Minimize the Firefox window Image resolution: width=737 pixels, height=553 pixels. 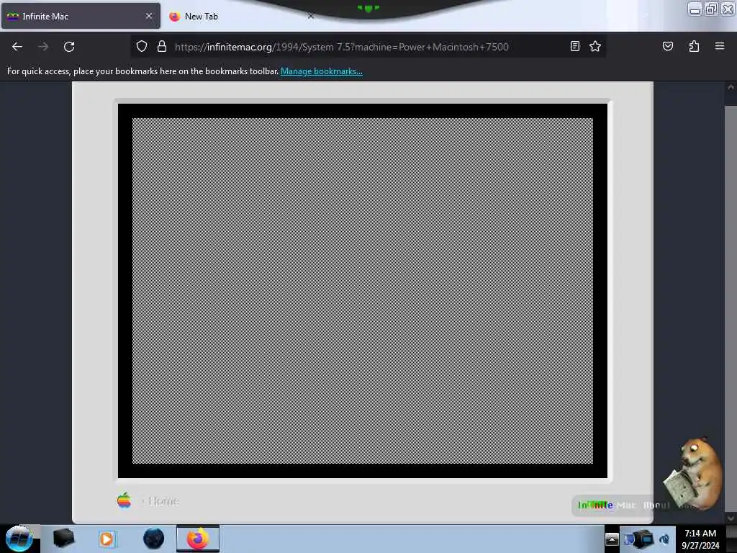click(695, 9)
